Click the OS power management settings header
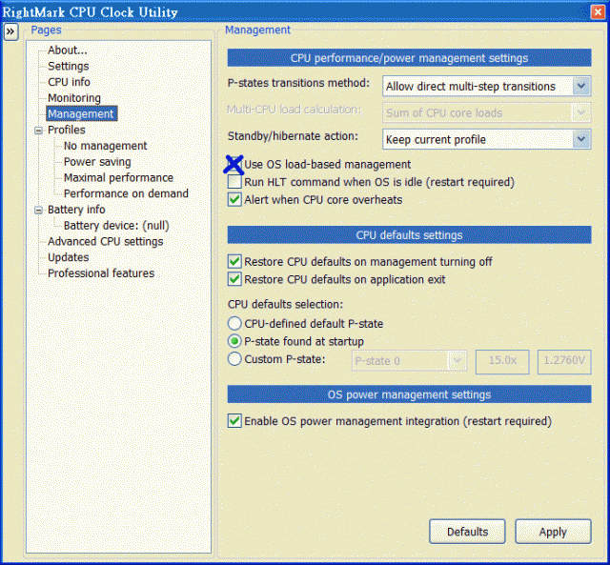 [x=409, y=394]
